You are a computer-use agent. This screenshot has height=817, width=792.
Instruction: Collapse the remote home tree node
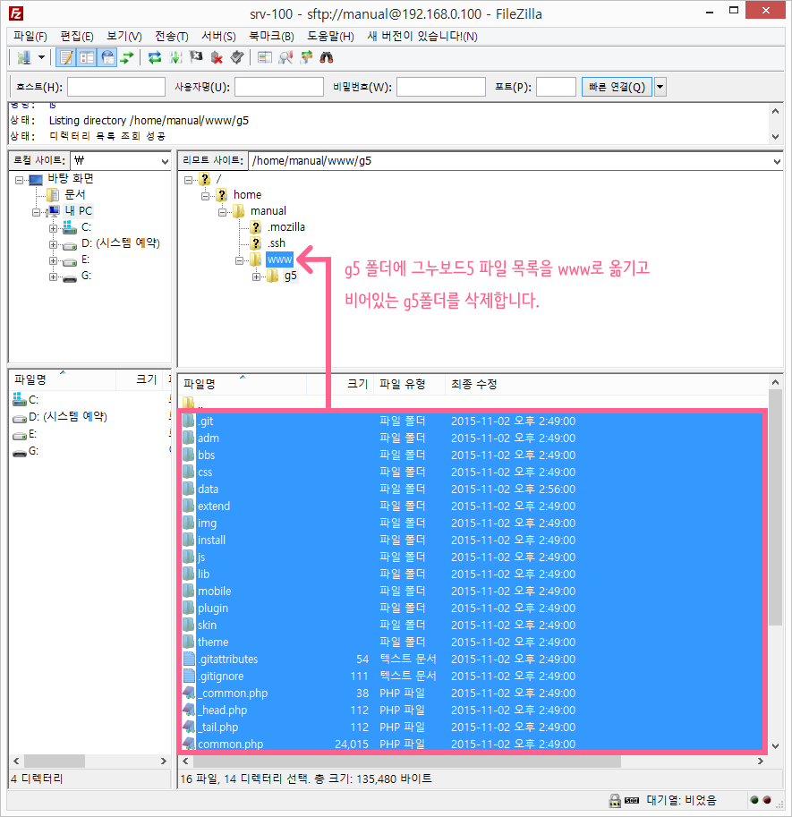(205, 196)
